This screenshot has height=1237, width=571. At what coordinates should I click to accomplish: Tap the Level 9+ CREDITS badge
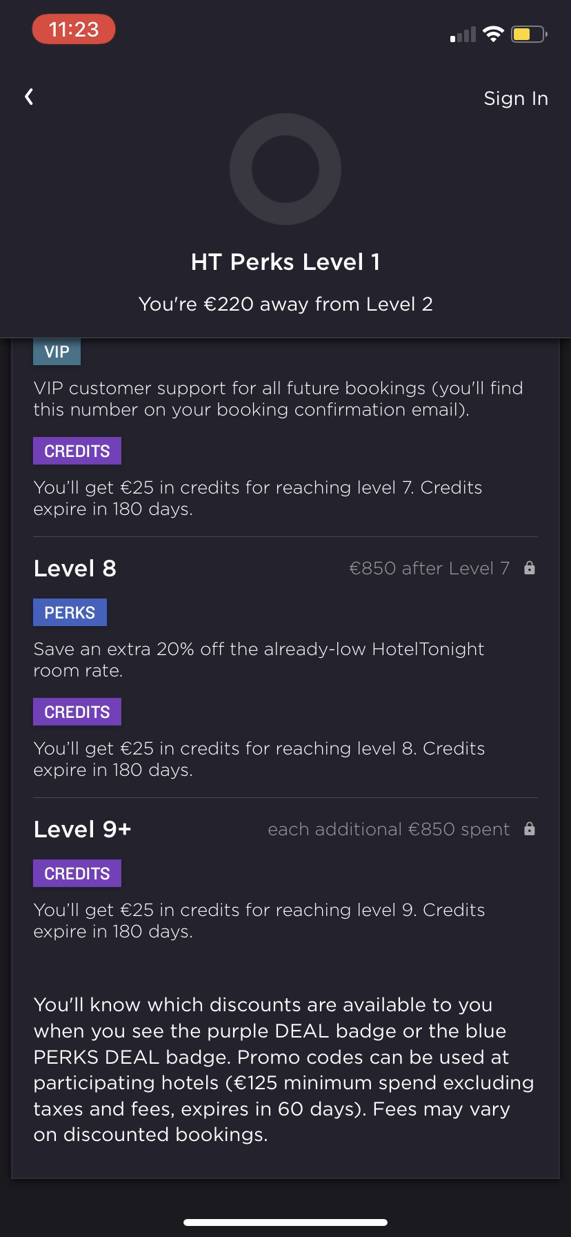[77, 873]
